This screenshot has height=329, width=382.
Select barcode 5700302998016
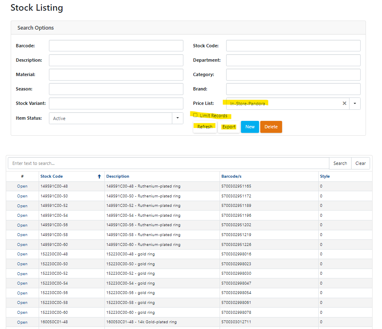236,254
